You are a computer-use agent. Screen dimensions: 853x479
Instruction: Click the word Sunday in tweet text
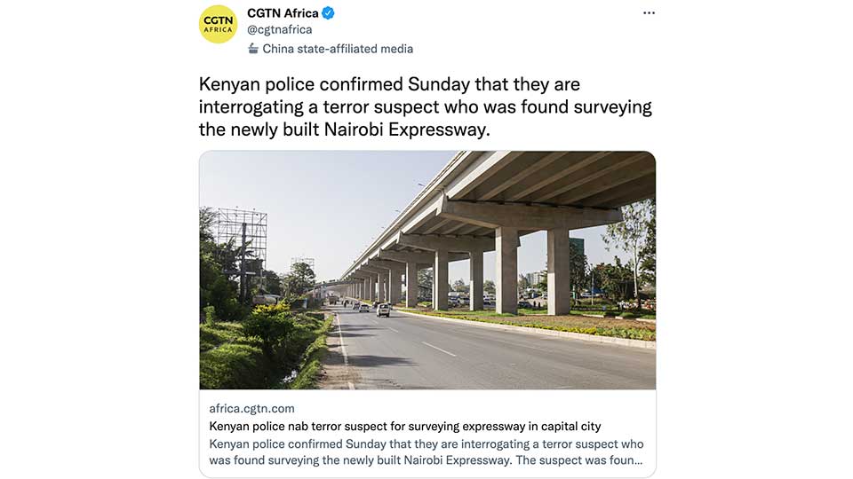tap(438, 85)
